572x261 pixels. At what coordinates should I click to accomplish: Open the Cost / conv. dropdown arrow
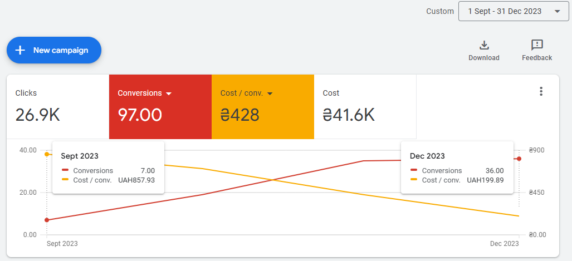coord(270,93)
